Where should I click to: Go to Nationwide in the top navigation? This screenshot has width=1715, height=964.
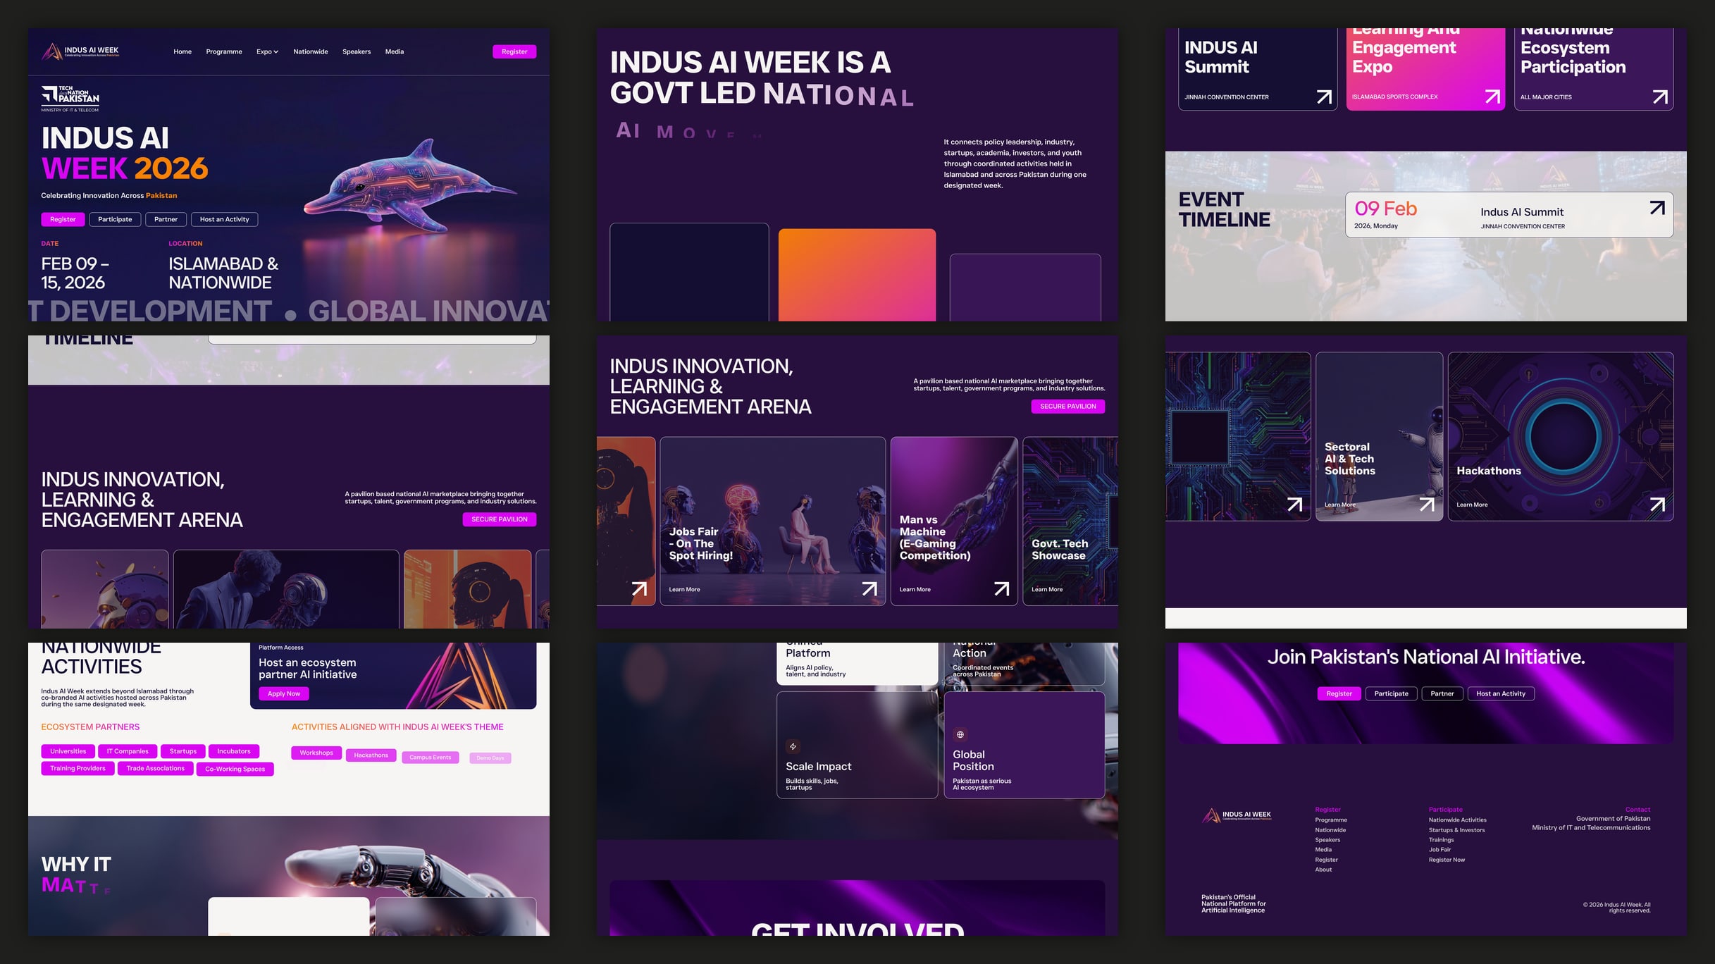pyautogui.click(x=311, y=51)
